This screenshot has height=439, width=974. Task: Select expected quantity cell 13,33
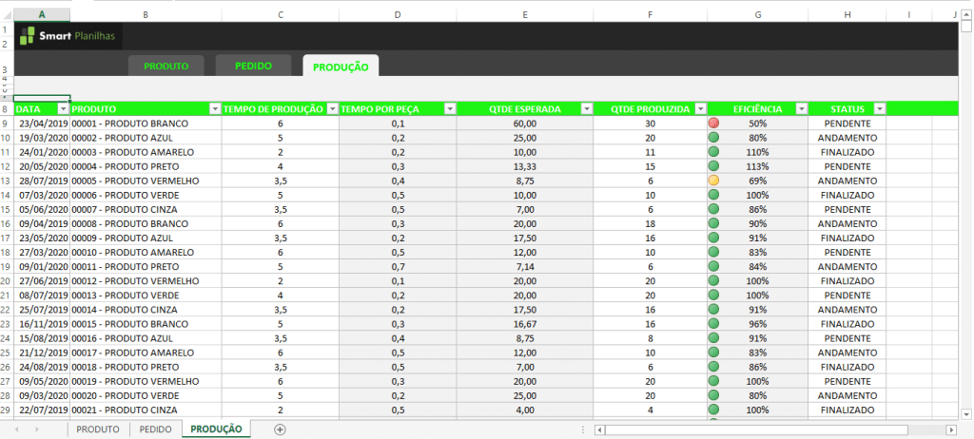pyautogui.click(x=525, y=166)
